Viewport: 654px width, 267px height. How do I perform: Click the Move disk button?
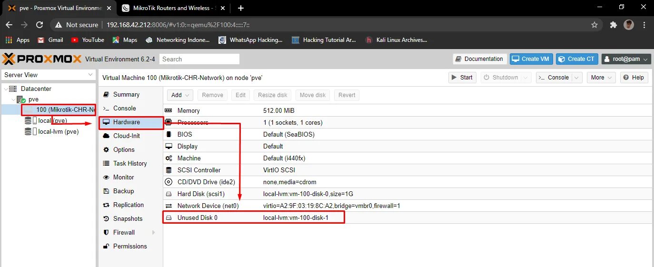[313, 95]
